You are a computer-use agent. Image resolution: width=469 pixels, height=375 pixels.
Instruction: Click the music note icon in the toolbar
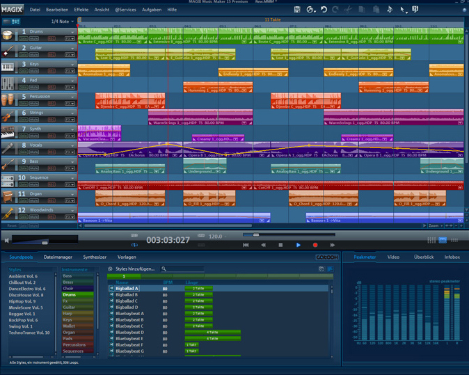[390, 10]
